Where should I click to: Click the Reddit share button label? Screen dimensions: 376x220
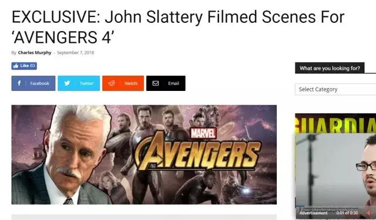pos(131,83)
